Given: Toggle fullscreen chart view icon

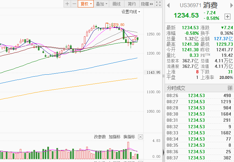Looking at the screenshot, I should [158, 4].
